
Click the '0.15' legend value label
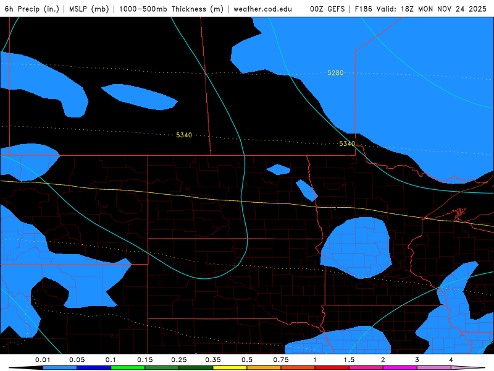pos(145,360)
